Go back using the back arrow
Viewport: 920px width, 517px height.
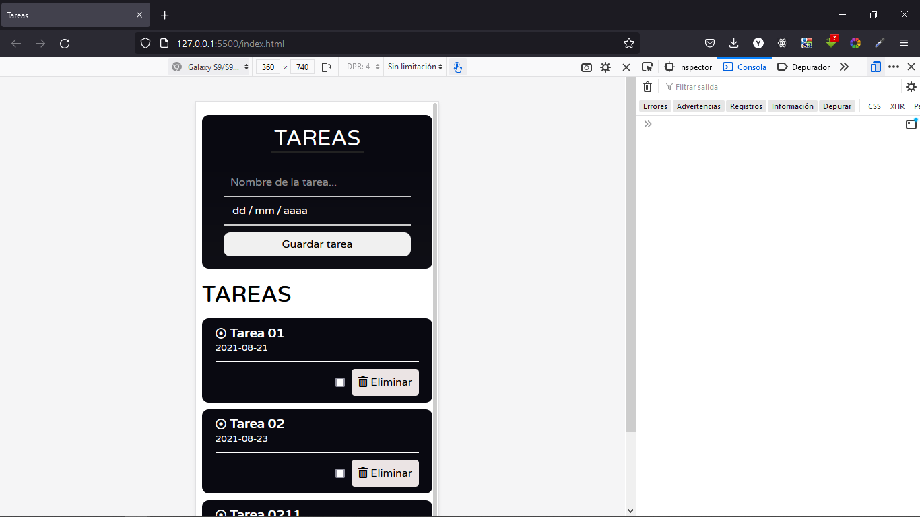(x=16, y=44)
